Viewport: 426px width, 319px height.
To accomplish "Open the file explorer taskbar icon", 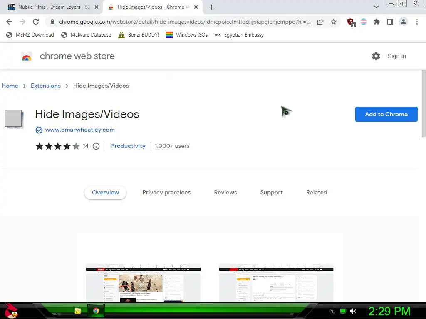I will coord(78,311).
